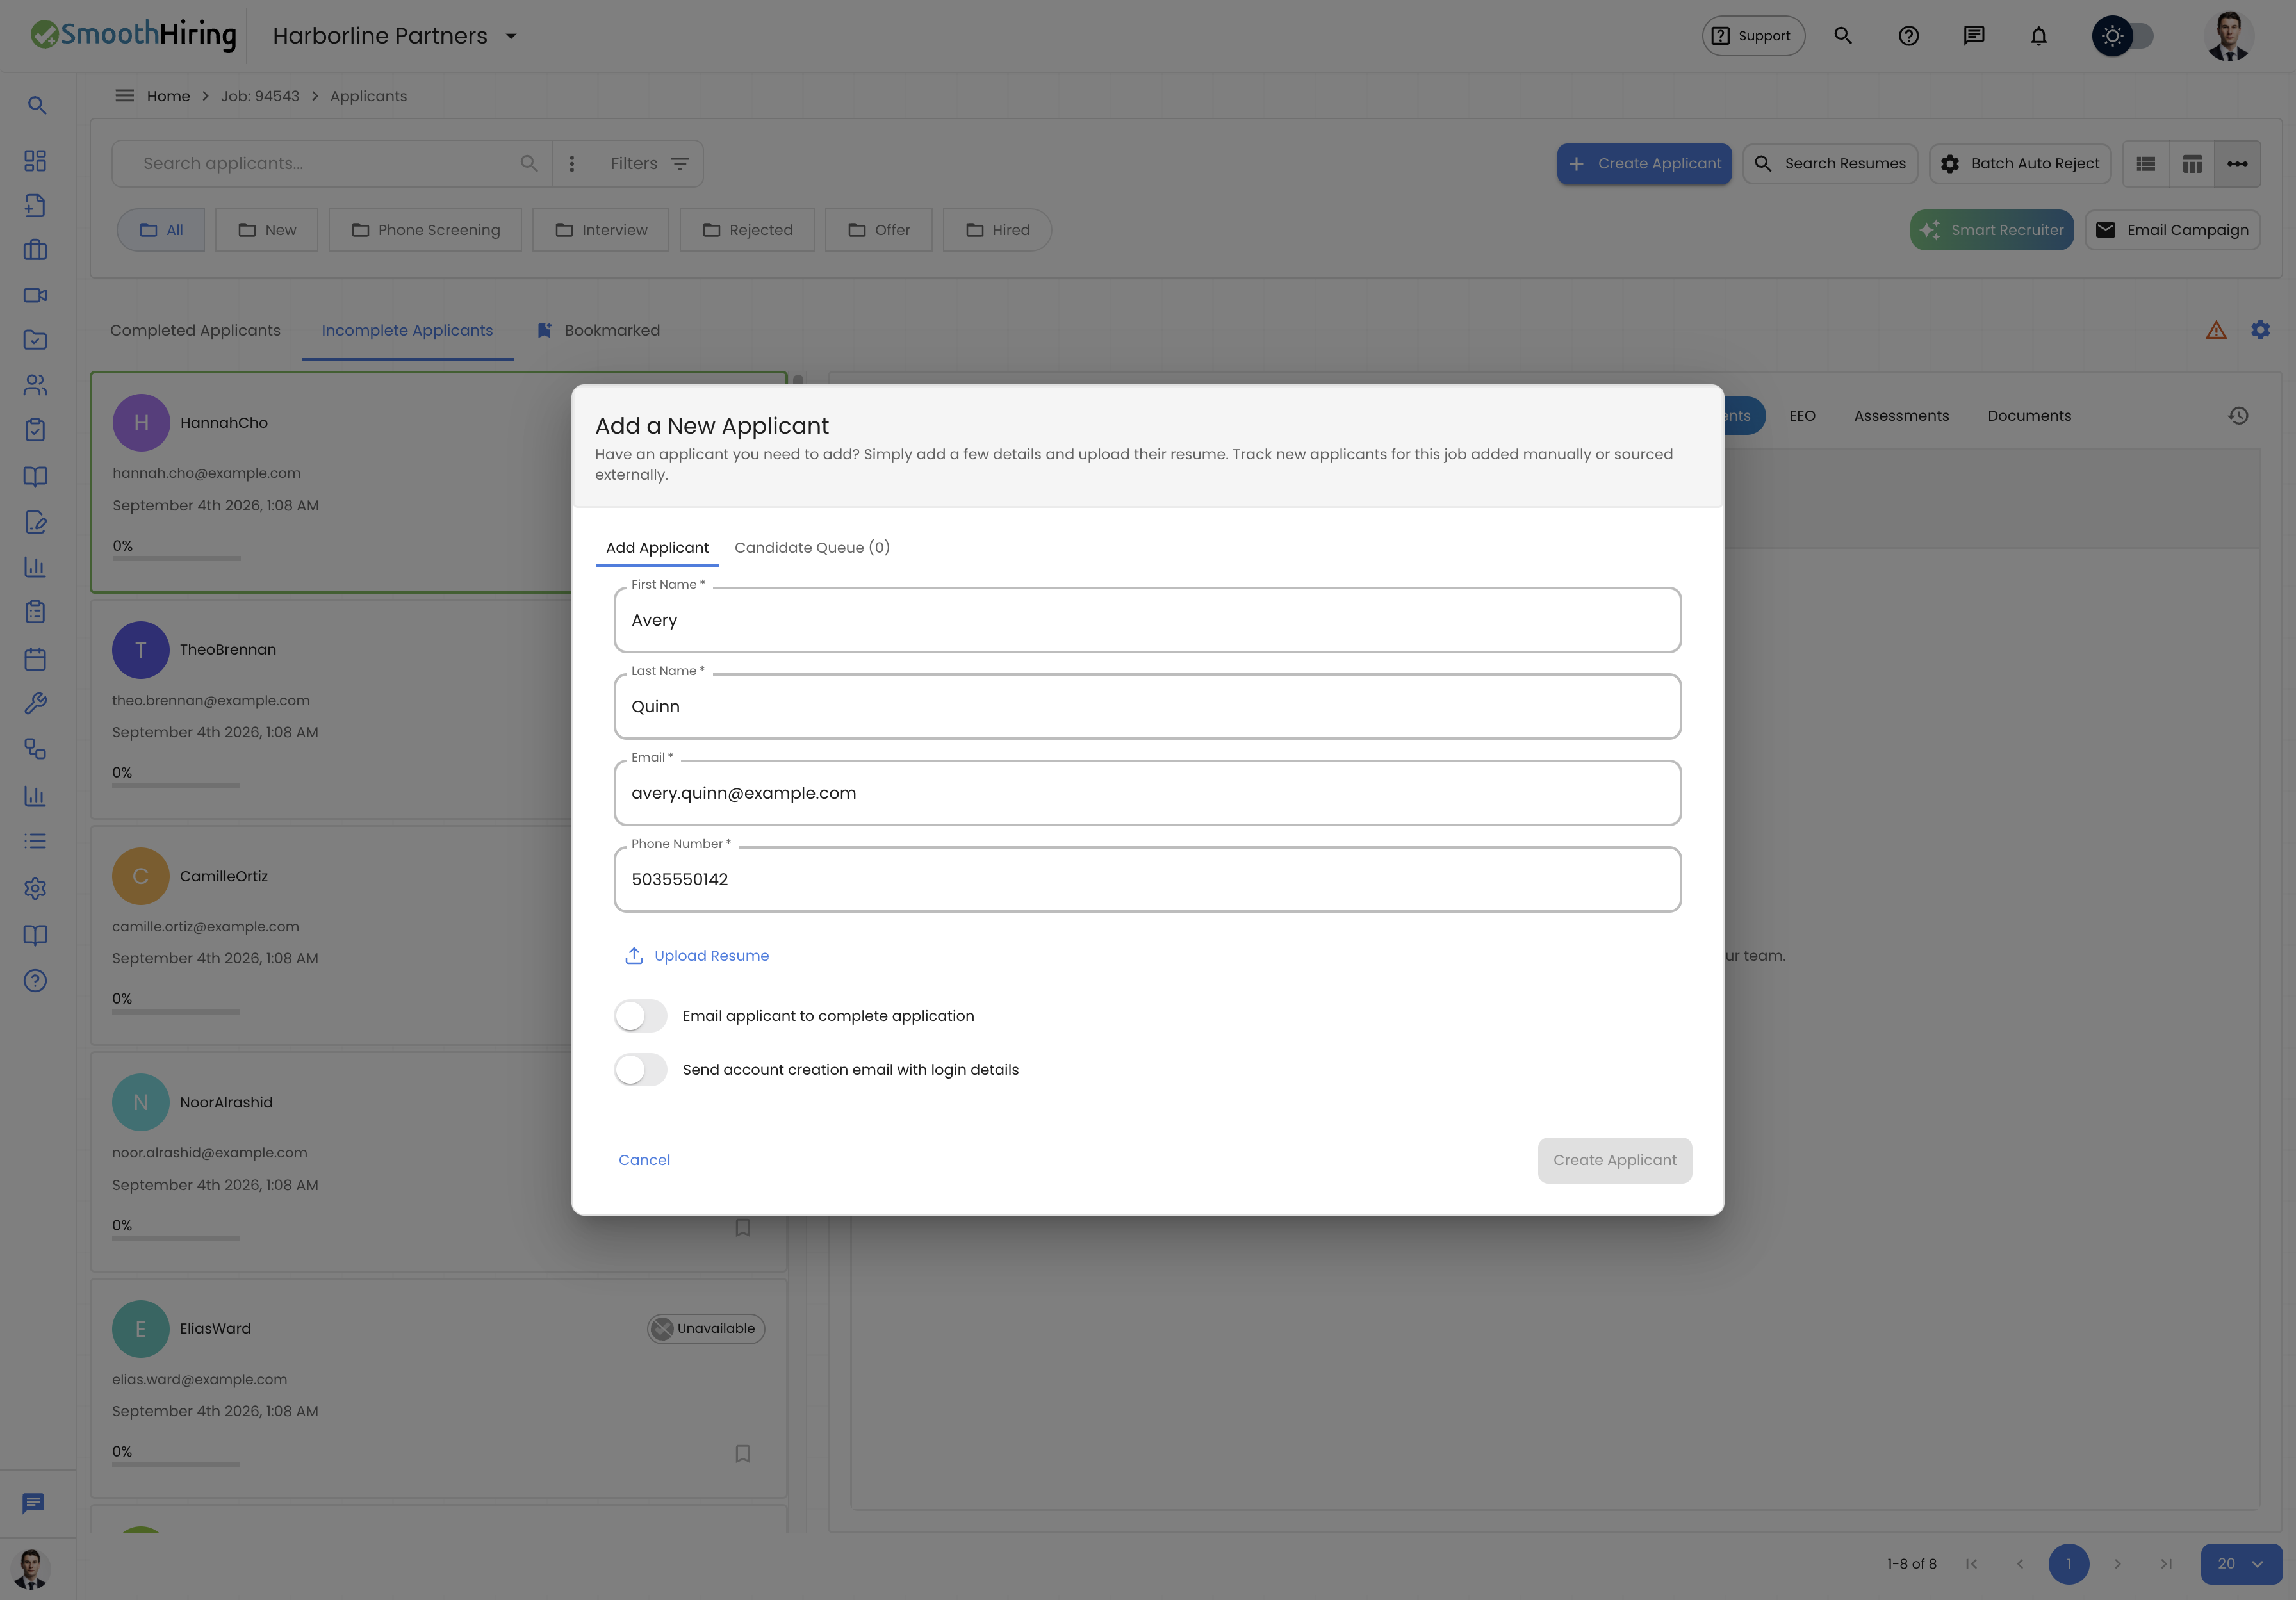Open the sidebar wrench tools icon
Screen dimensions: 2296x1600
(36, 704)
